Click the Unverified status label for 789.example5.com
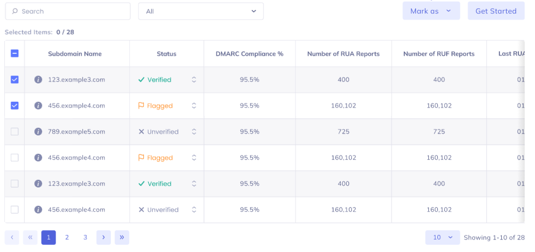Viewport: 535px width, 252px height. click(x=163, y=131)
